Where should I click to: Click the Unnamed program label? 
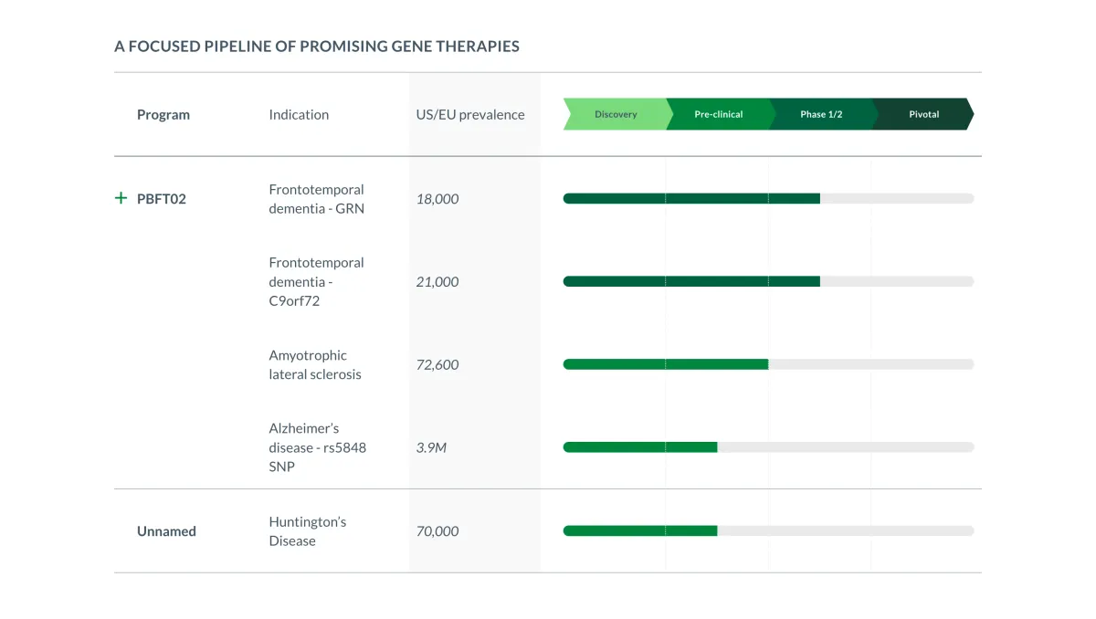tap(166, 530)
